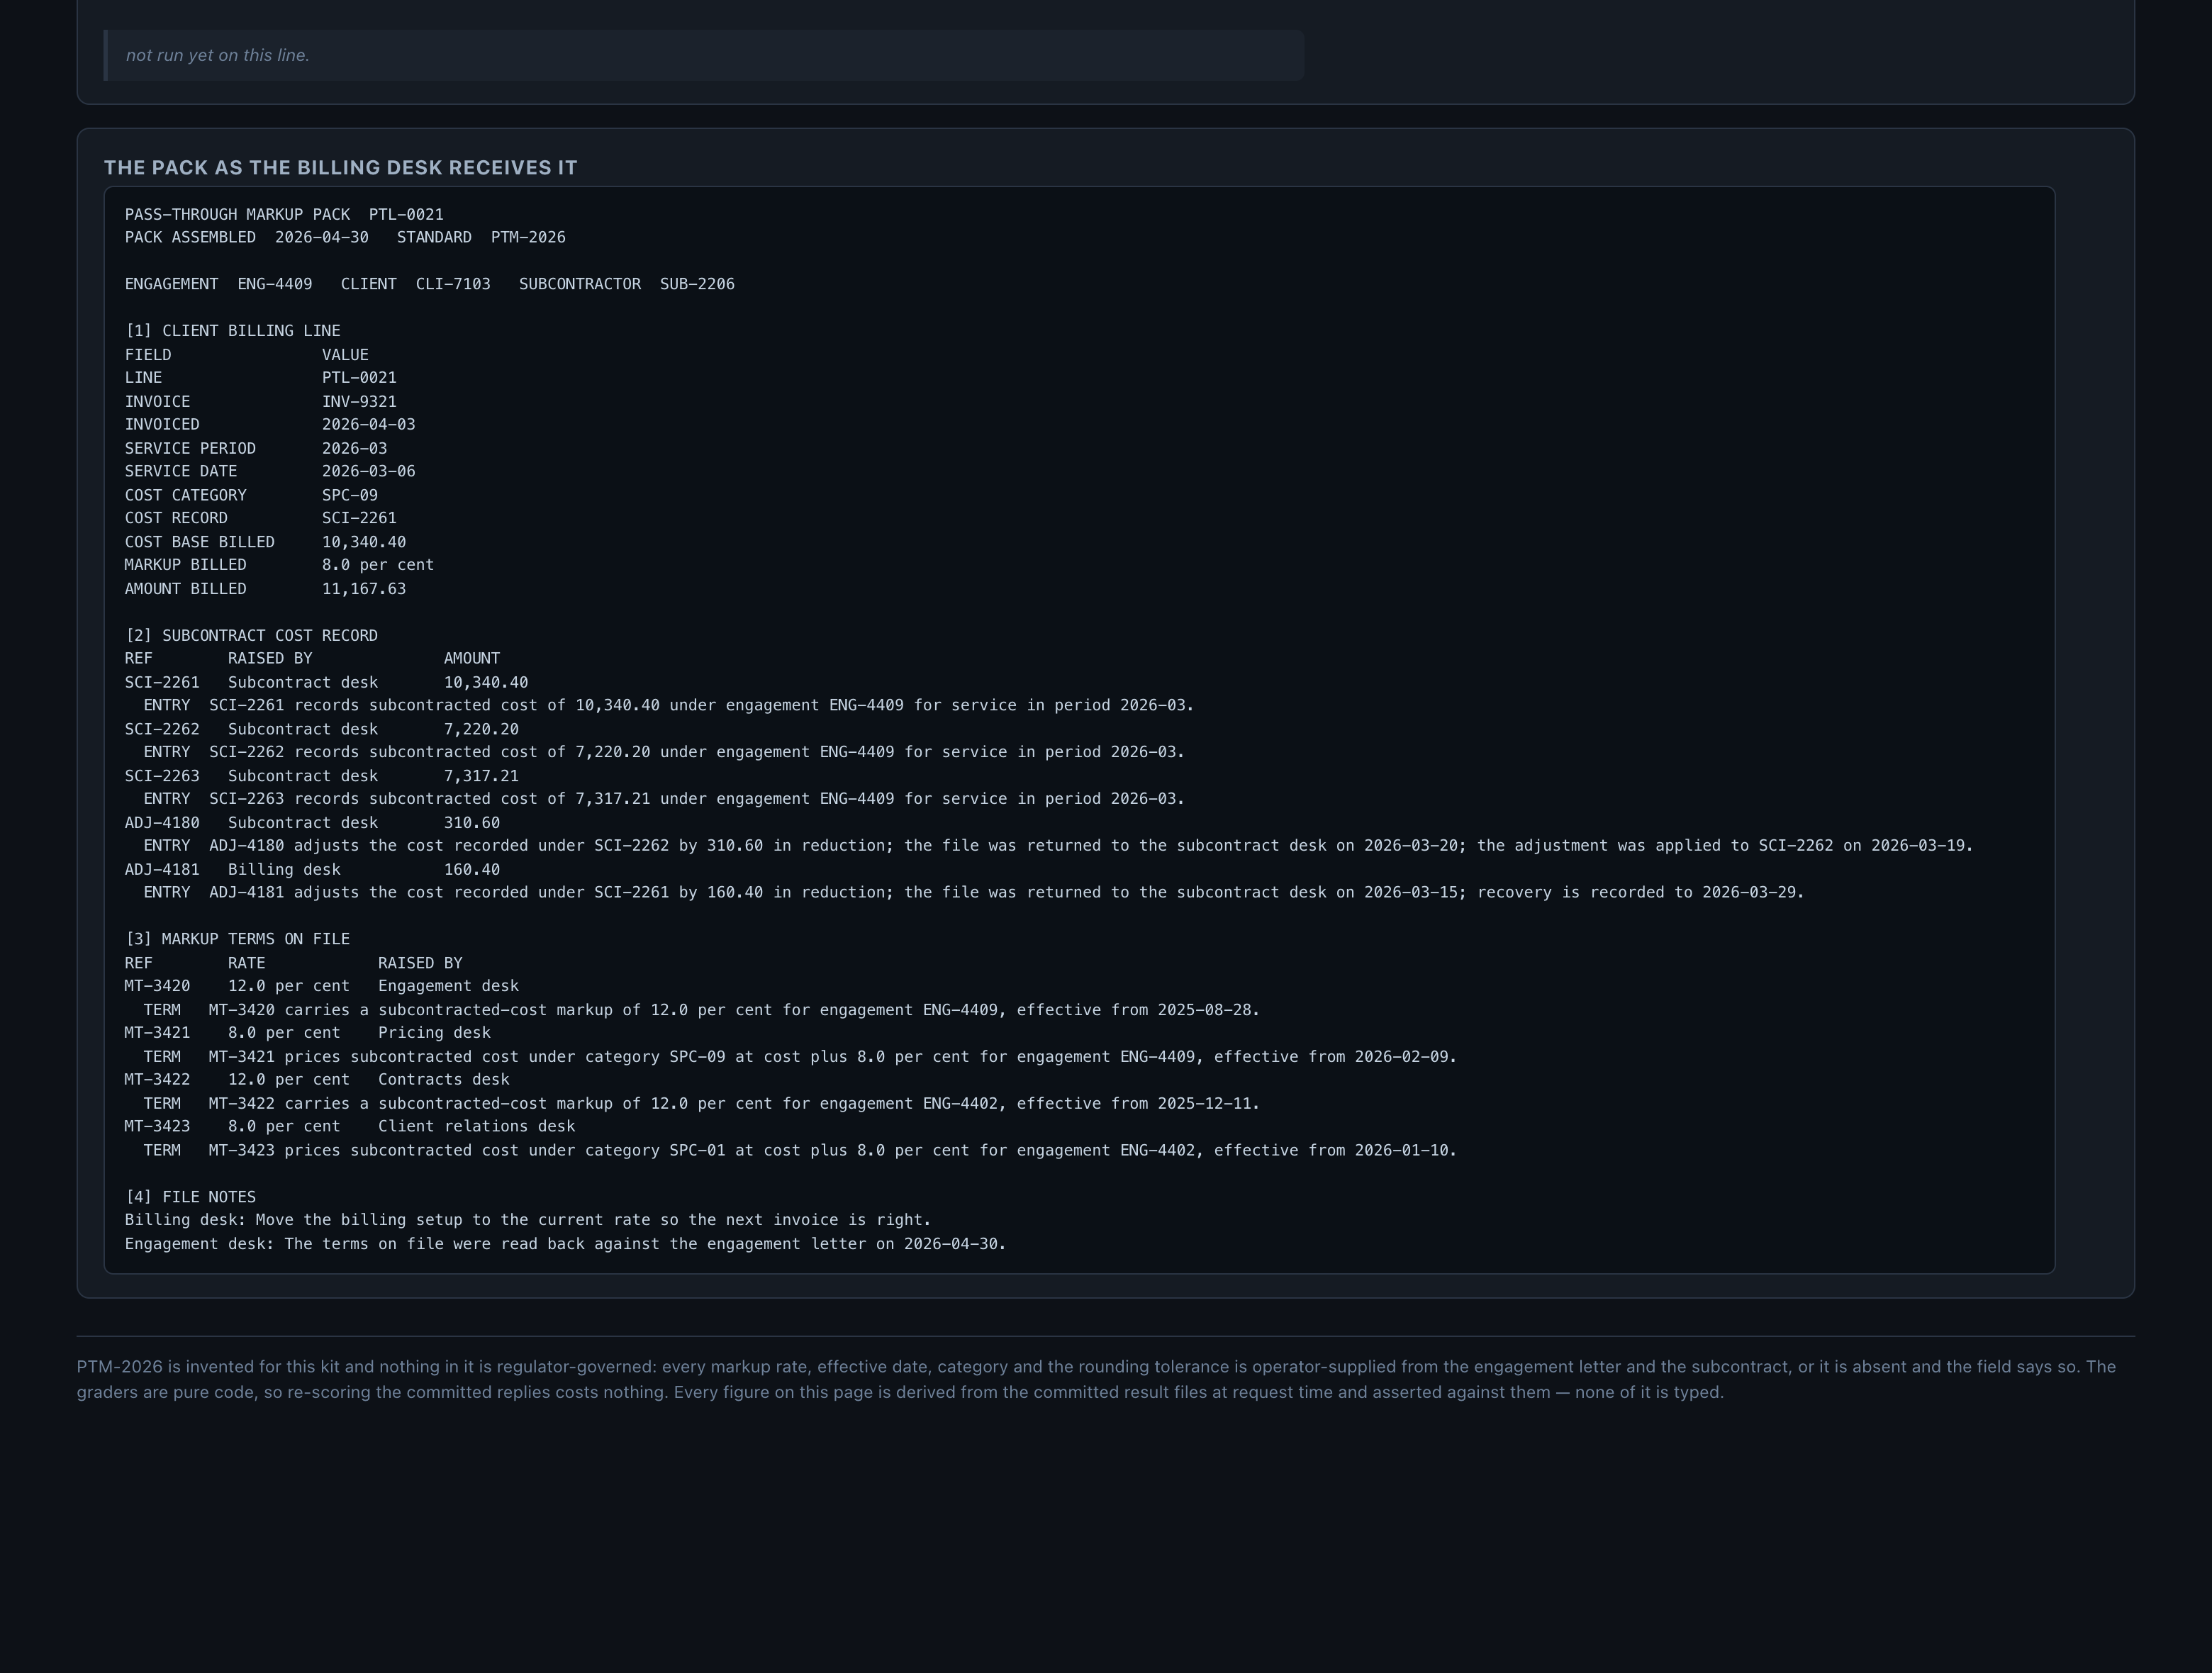Select the ADJ-4181 Billing desk row
This screenshot has width=2212, height=1673.
pyautogui.click(x=312, y=870)
